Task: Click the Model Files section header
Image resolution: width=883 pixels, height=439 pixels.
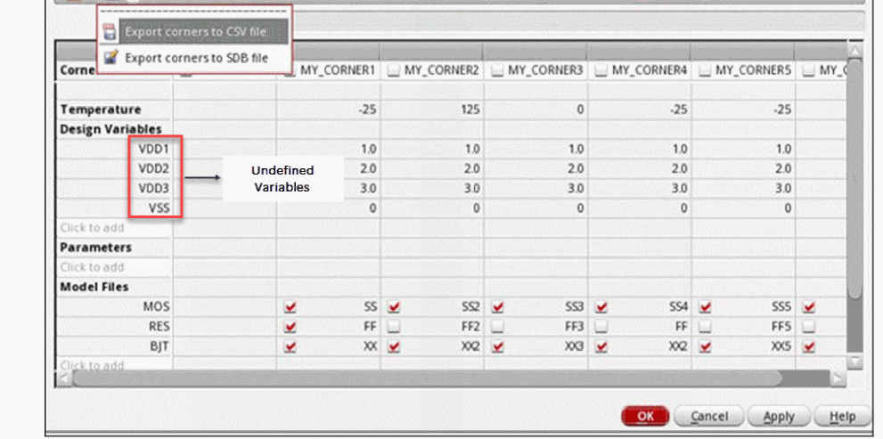Action: click(94, 287)
